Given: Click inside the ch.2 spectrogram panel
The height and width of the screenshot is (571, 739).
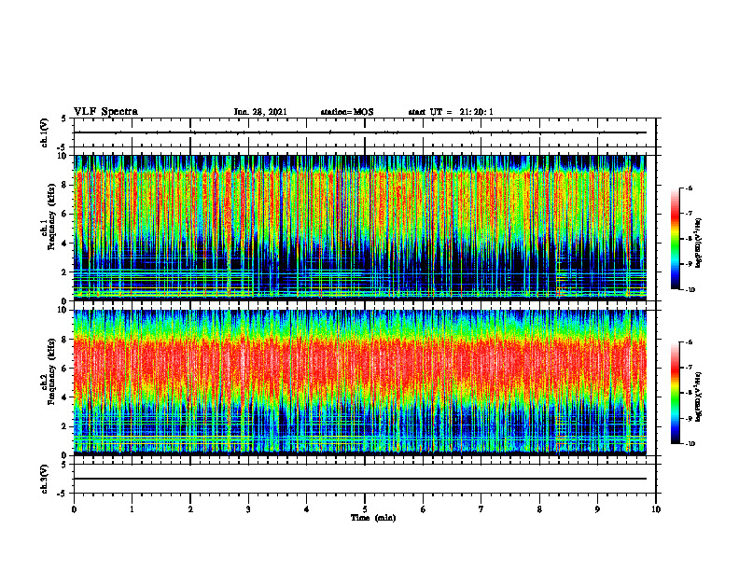Looking at the screenshot, I should [359, 383].
